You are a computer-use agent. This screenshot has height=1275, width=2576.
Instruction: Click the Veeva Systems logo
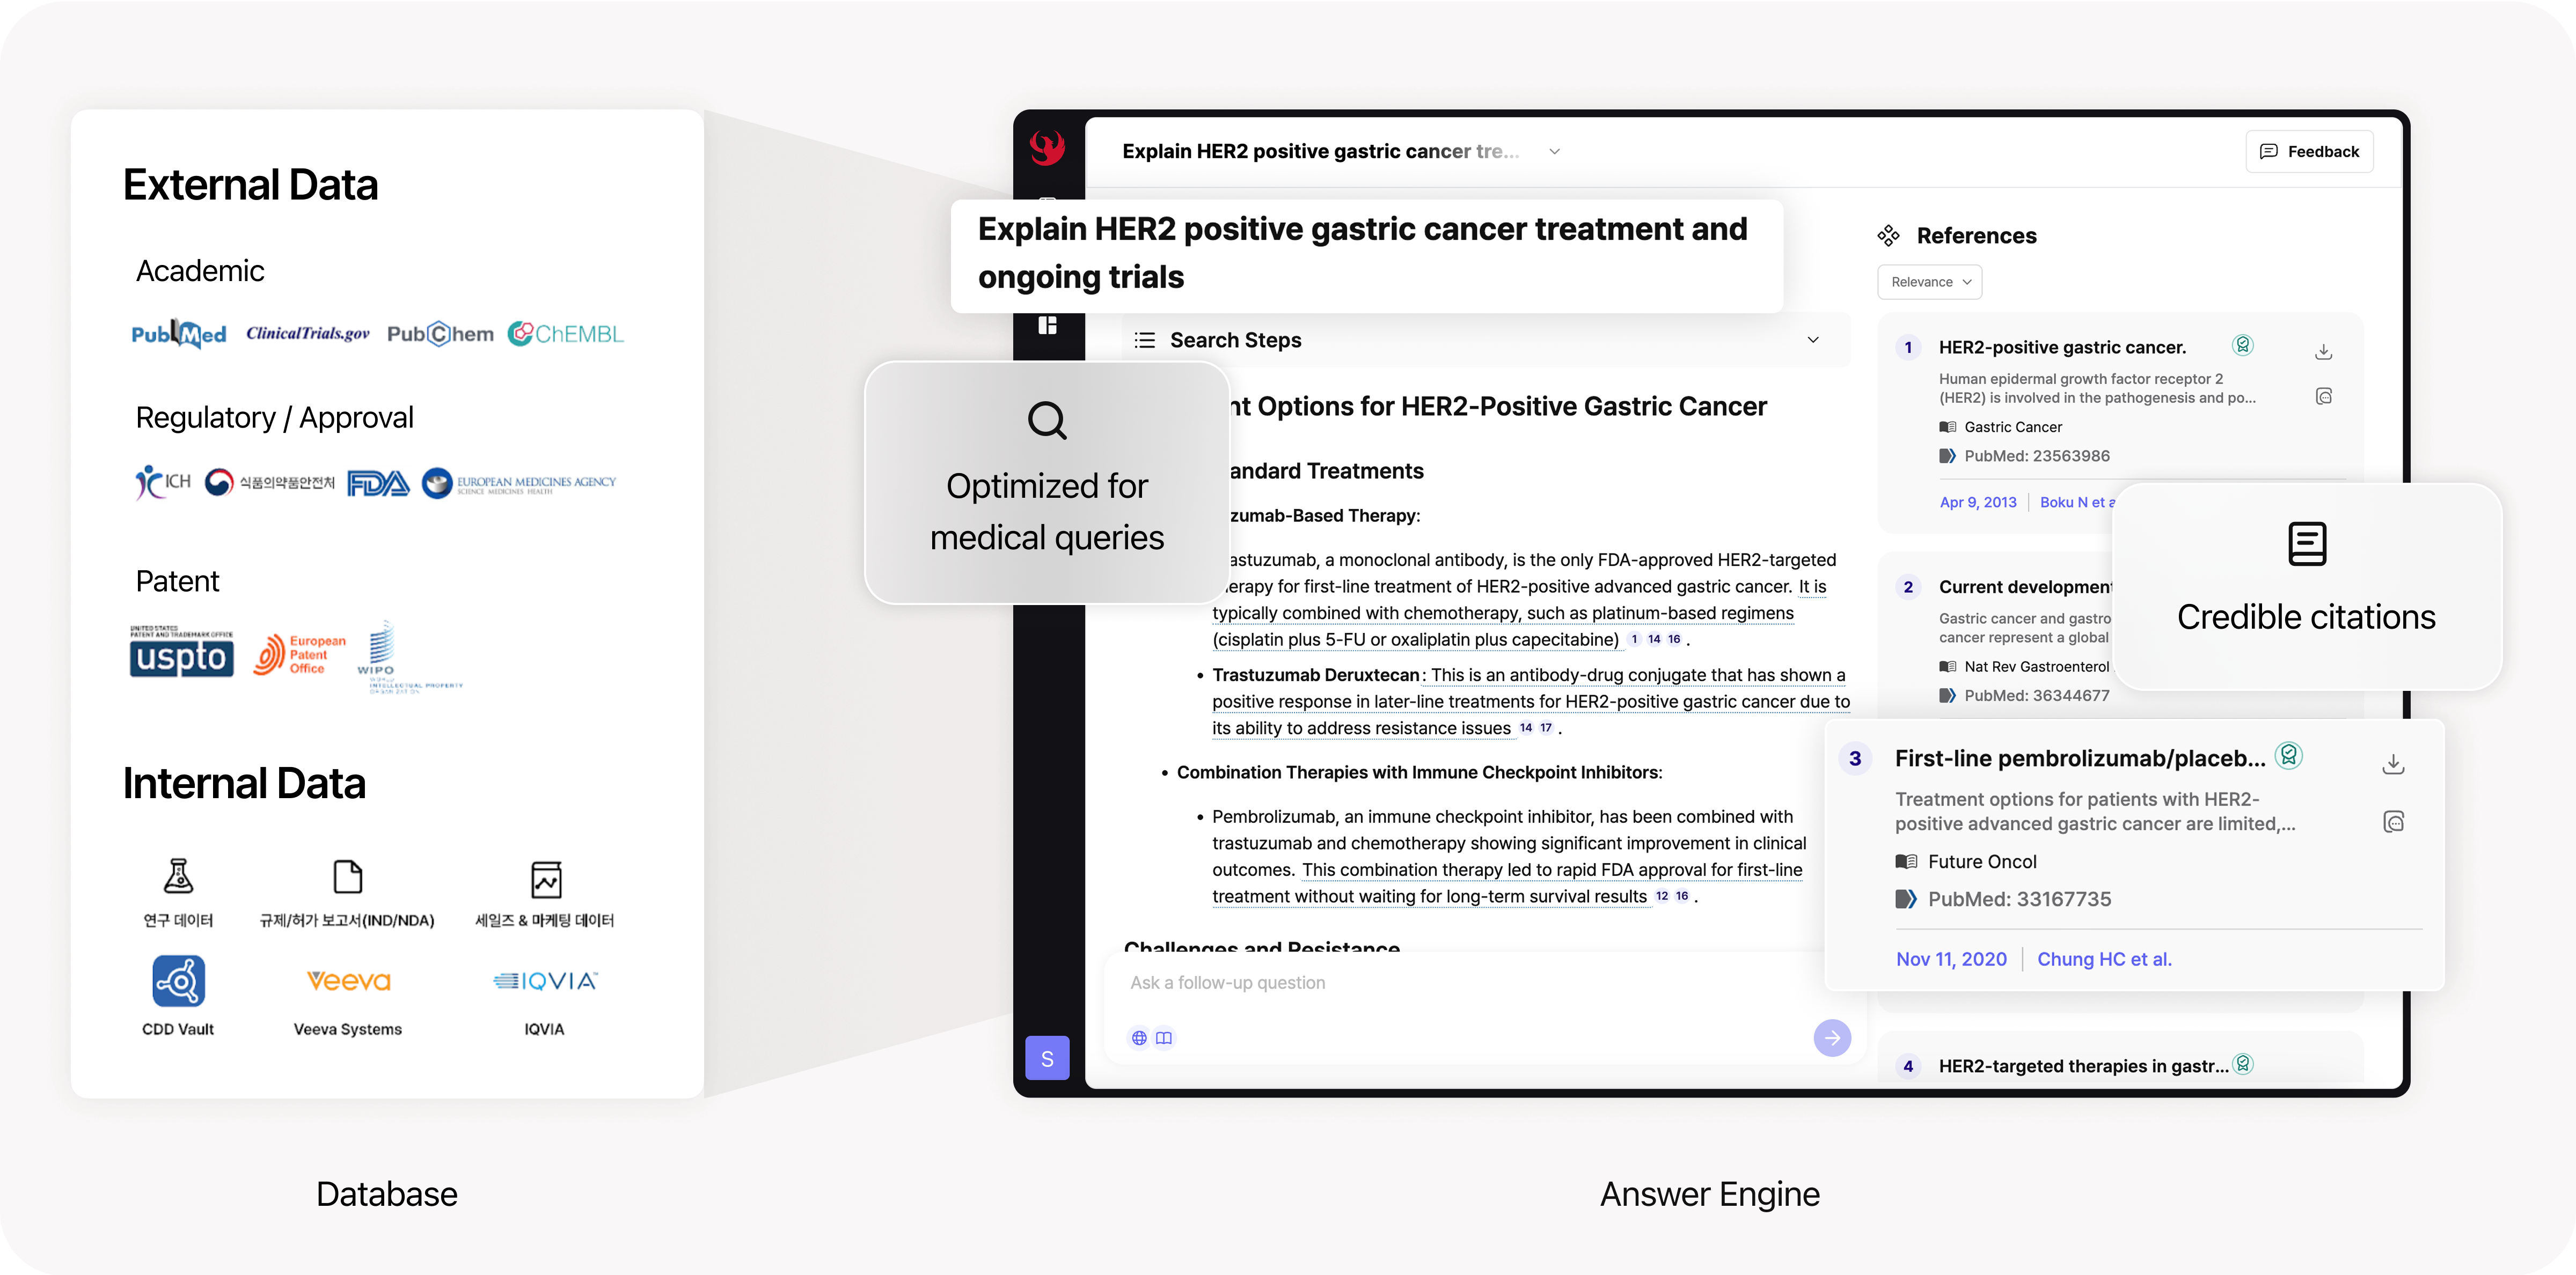click(x=348, y=981)
